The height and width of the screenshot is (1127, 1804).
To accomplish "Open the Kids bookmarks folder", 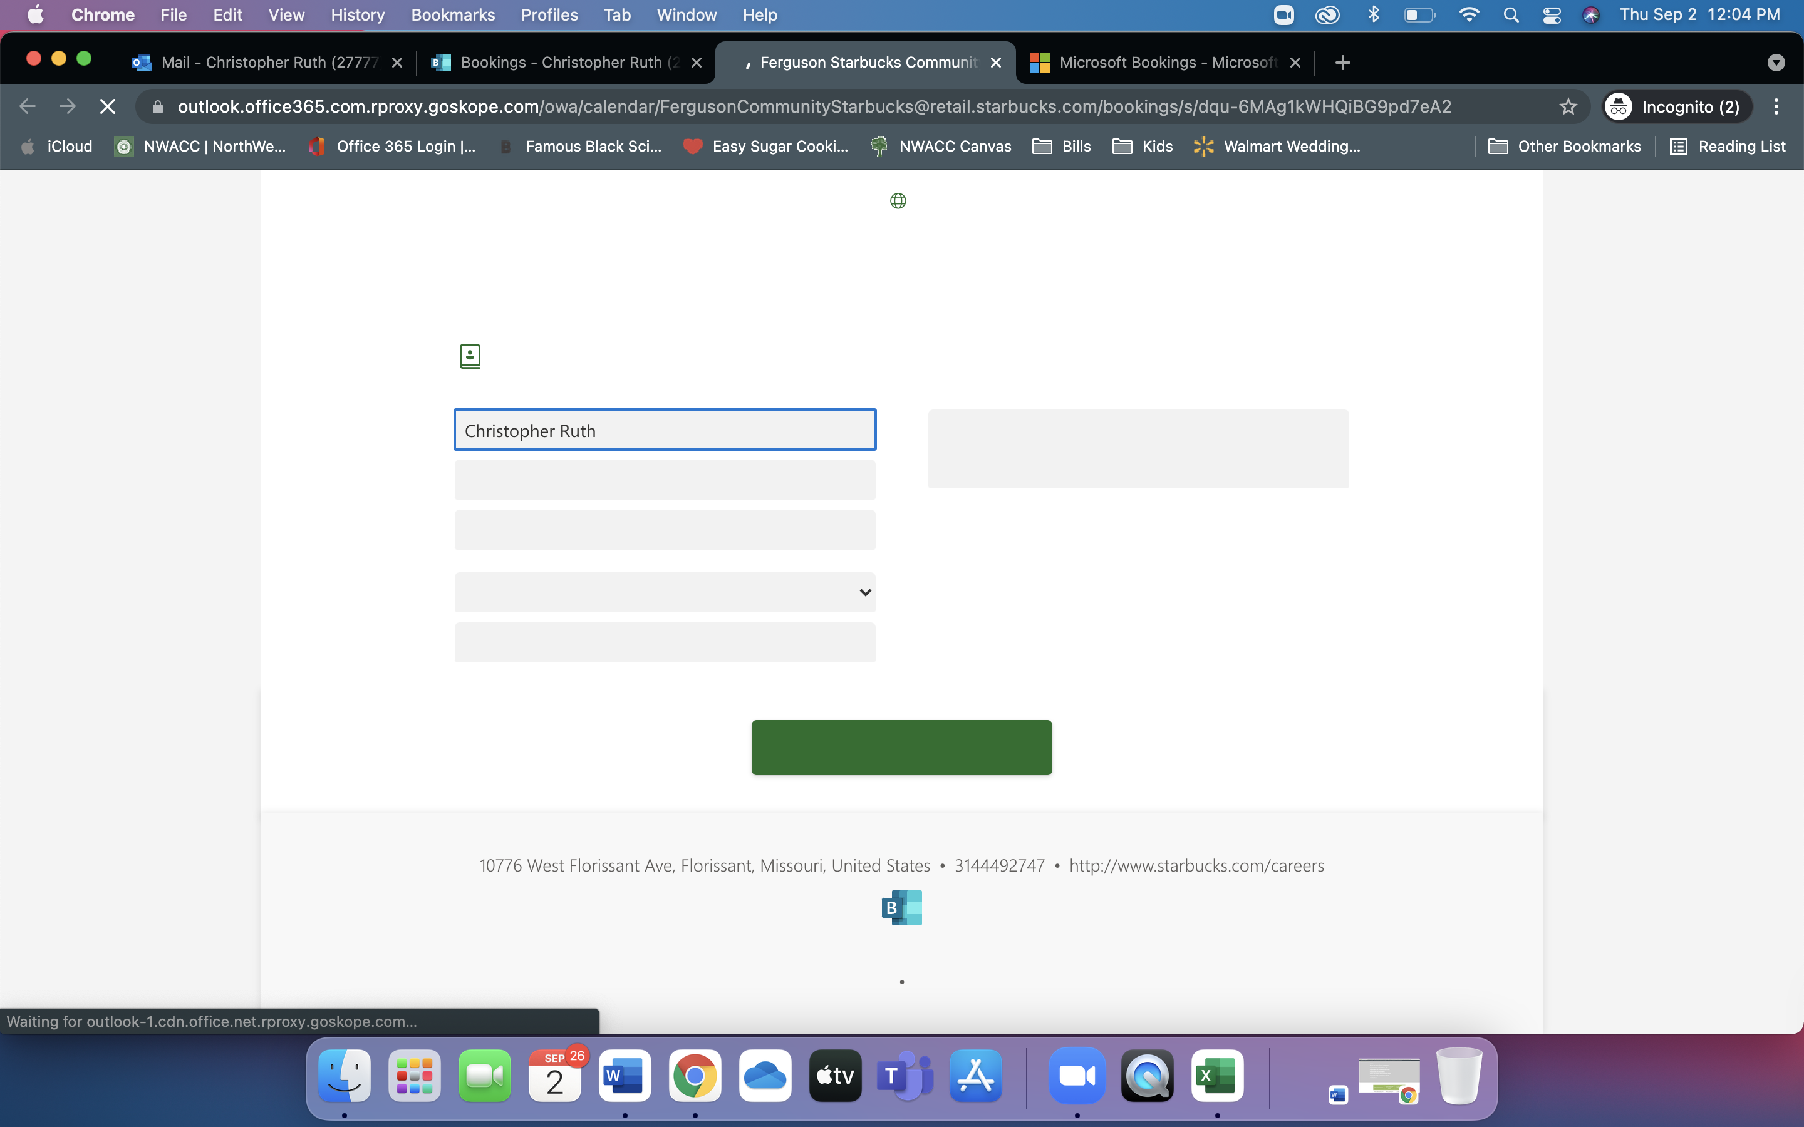I will [1143, 146].
